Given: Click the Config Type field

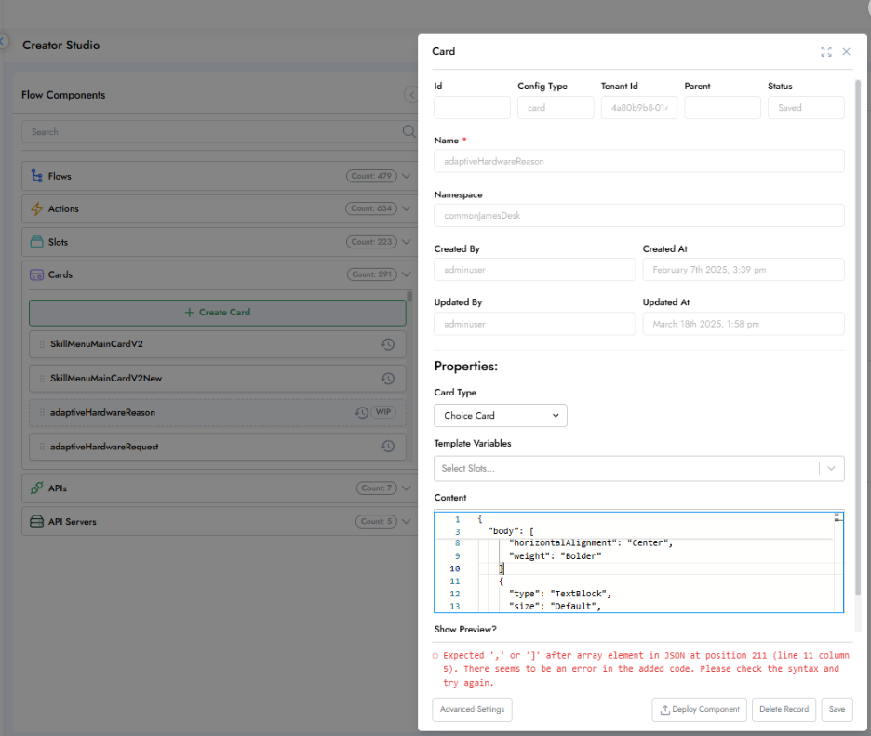Looking at the screenshot, I should click(x=556, y=108).
